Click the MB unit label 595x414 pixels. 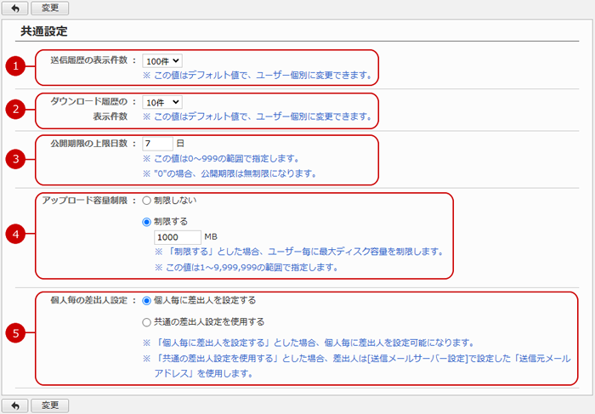point(211,237)
